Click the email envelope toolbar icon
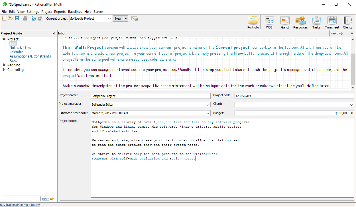 click(x=135, y=19)
